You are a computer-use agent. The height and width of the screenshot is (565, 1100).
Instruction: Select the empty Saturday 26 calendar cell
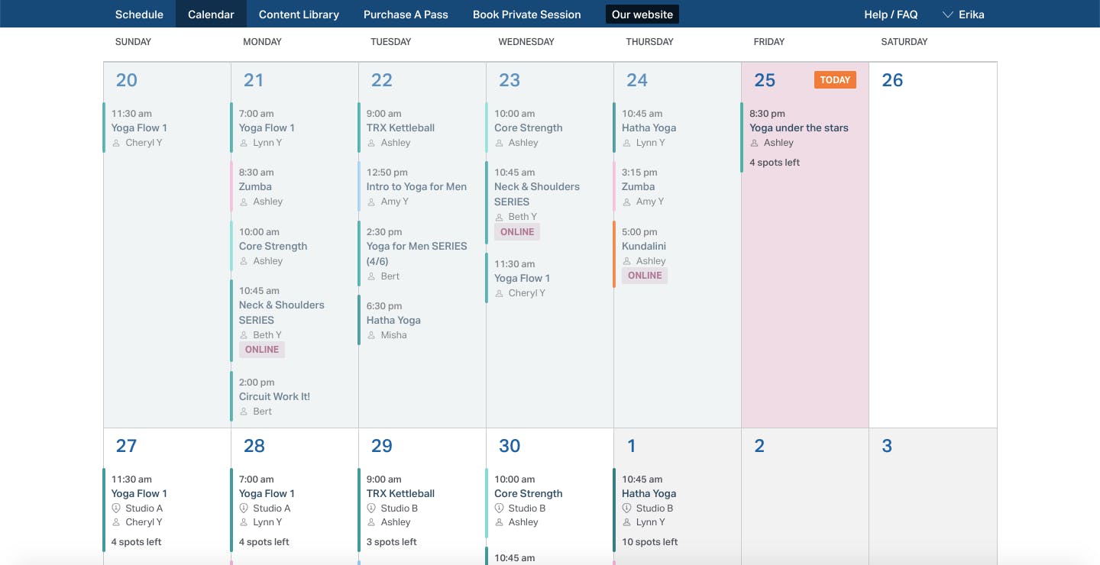[933, 244]
